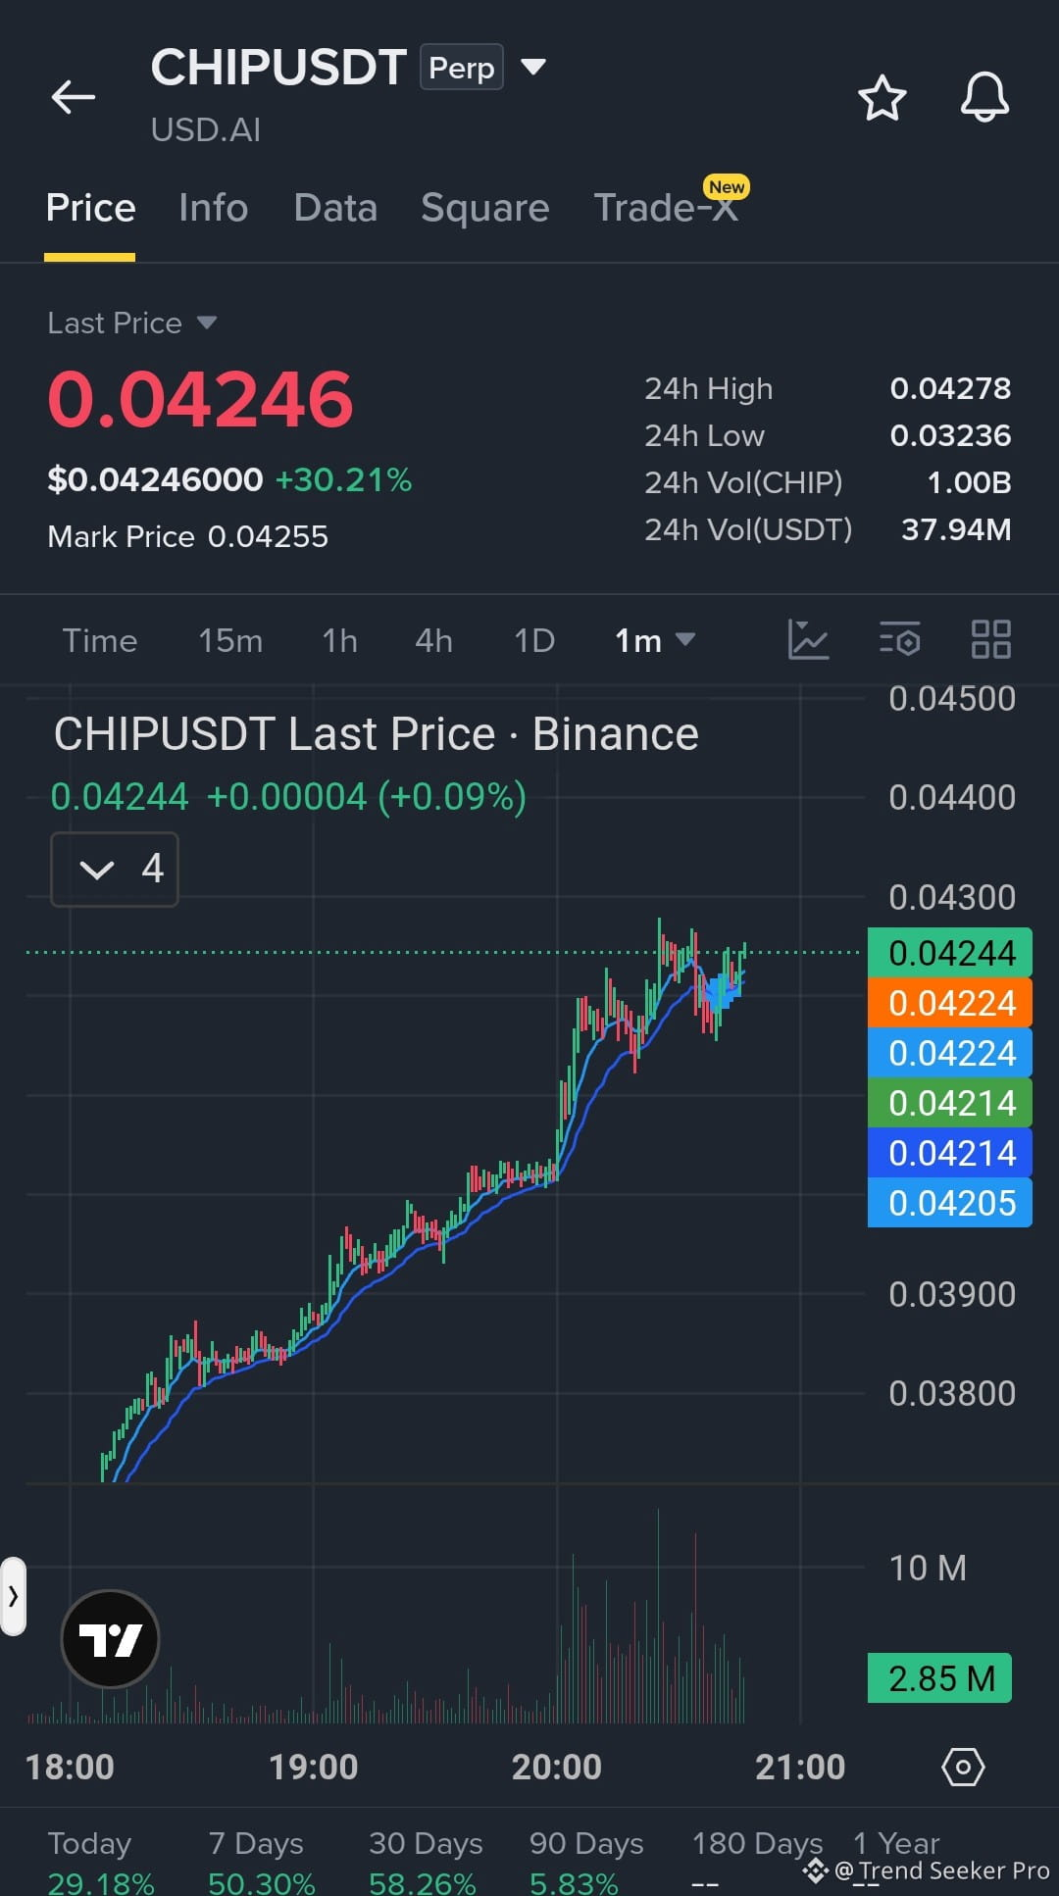Tap the 20:00 time axis label

pyautogui.click(x=556, y=1767)
